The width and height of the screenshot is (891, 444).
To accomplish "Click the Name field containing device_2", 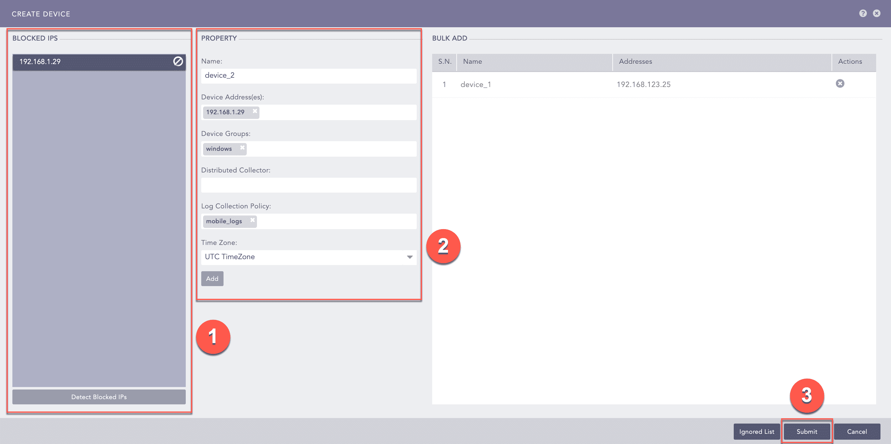I will tap(309, 75).
